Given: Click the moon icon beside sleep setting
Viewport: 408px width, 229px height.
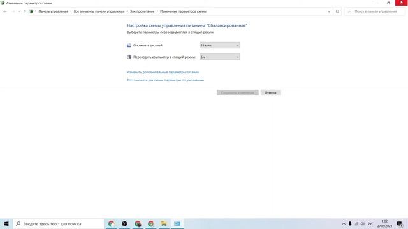Looking at the screenshot, I should (129, 57).
